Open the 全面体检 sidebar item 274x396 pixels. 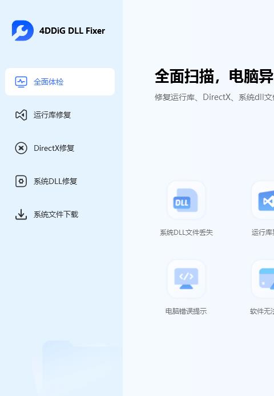tap(60, 82)
